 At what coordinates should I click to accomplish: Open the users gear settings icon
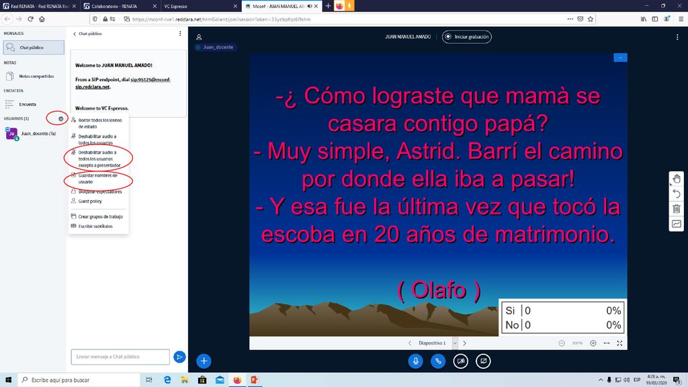61,118
